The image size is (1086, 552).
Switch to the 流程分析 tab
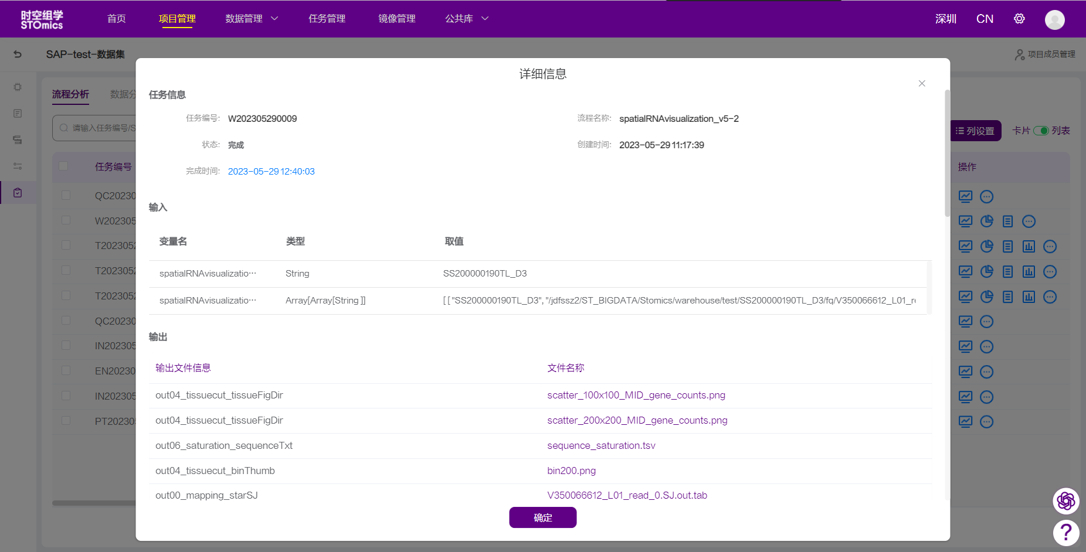click(x=70, y=94)
